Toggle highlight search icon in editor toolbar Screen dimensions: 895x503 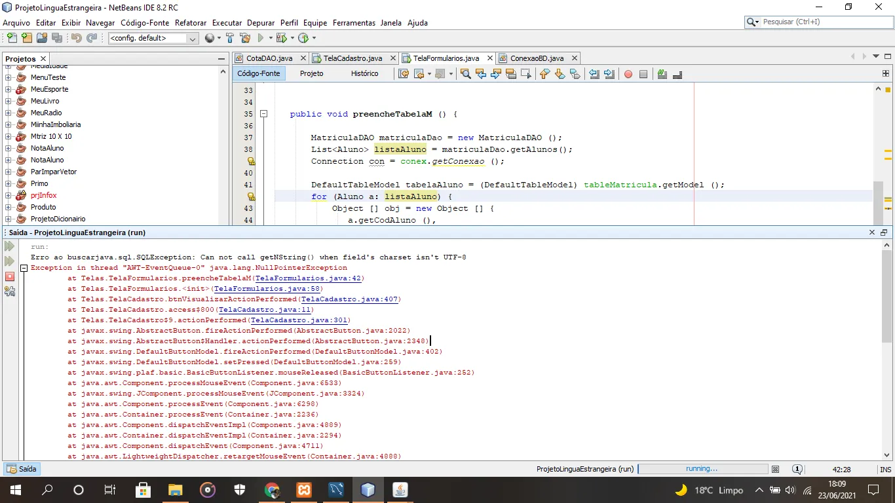pos(511,74)
